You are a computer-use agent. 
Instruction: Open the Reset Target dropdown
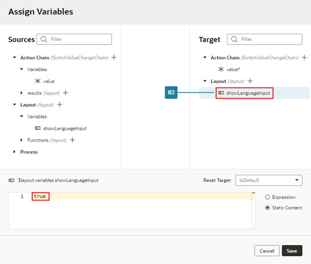click(x=268, y=180)
